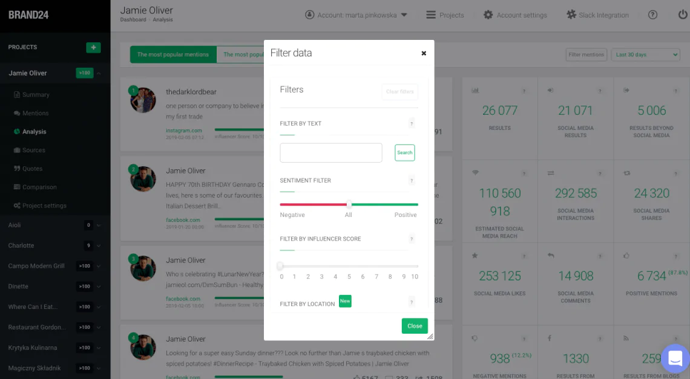Expand the Aioli project

tap(99, 225)
